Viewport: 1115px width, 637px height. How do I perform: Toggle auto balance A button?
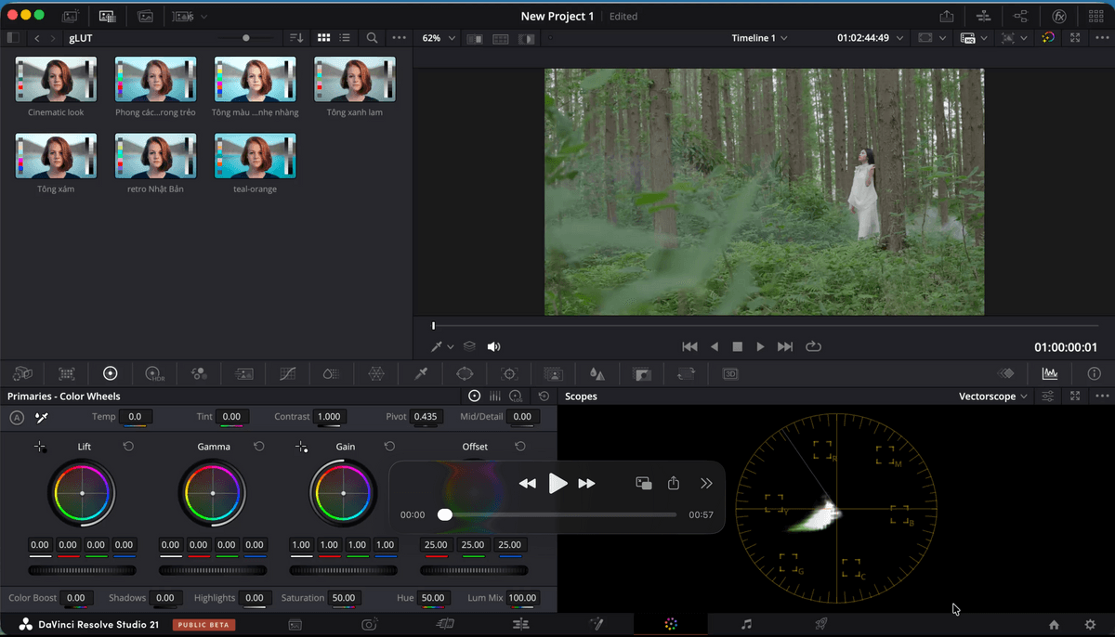click(x=17, y=418)
